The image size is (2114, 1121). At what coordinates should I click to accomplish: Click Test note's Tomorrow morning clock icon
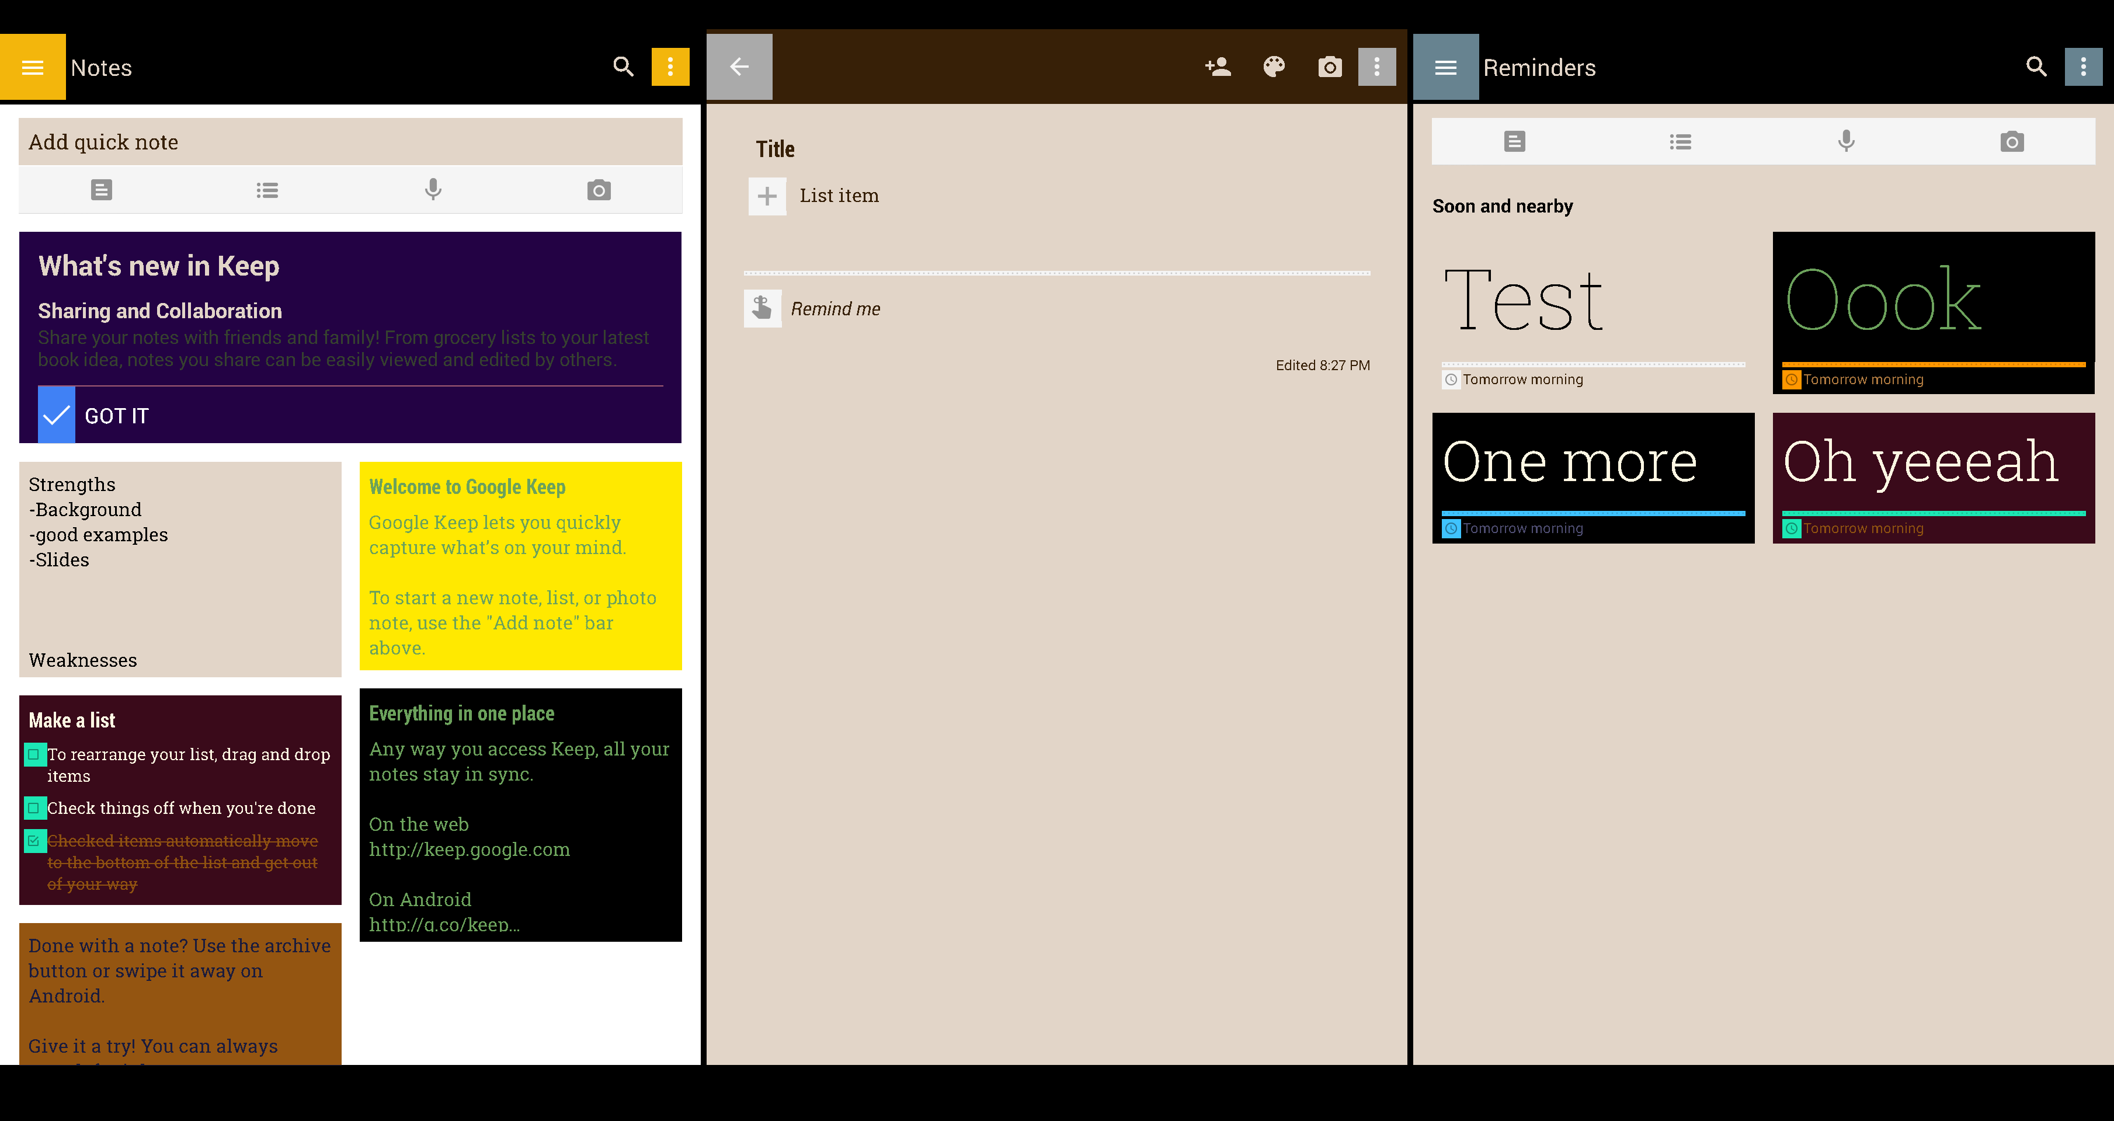pyautogui.click(x=1451, y=380)
